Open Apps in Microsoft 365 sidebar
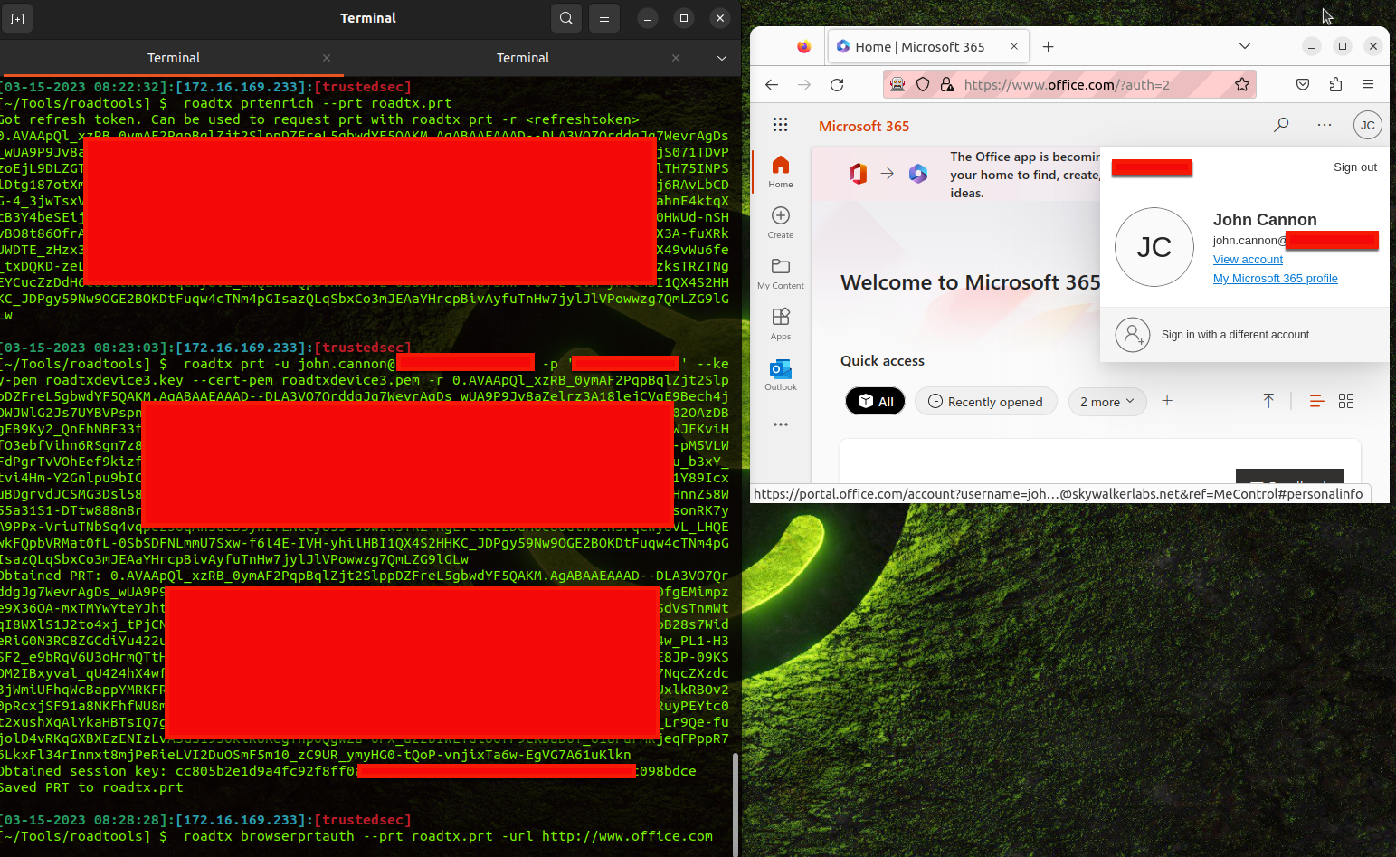The image size is (1396, 857). [x=780, y=324]
